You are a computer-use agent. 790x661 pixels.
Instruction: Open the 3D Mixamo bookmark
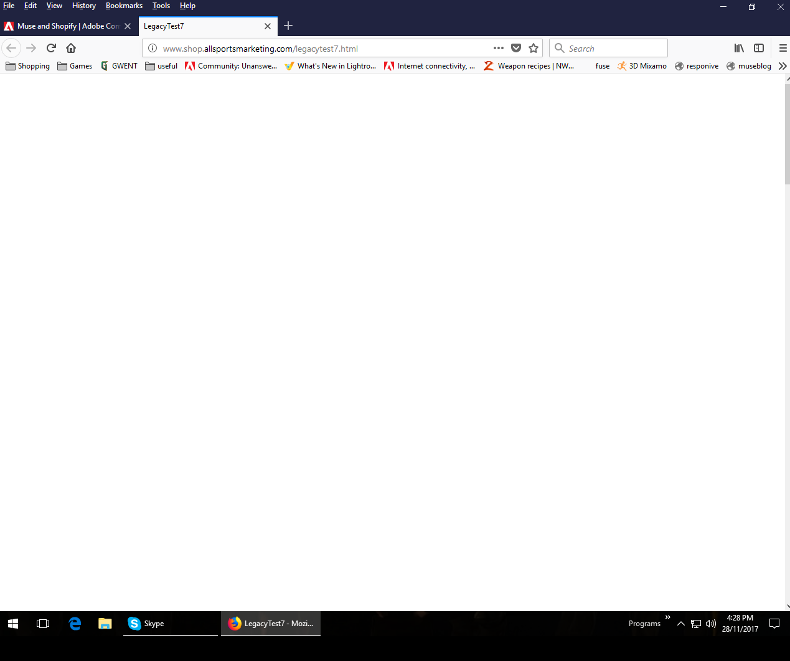642,66
